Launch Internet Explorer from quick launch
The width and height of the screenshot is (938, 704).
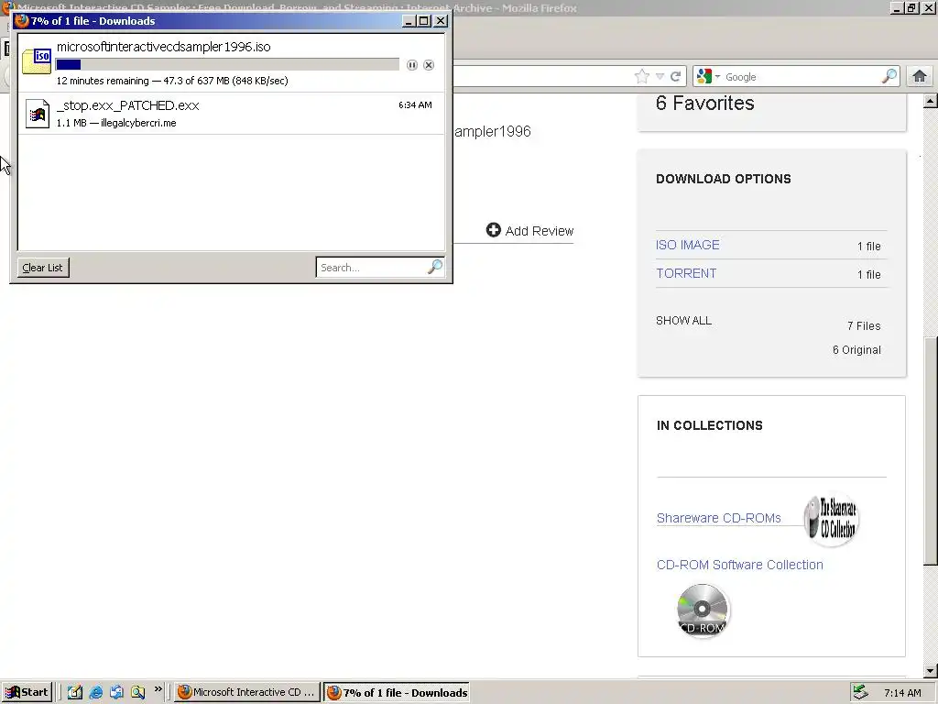[x=95, y=692]
